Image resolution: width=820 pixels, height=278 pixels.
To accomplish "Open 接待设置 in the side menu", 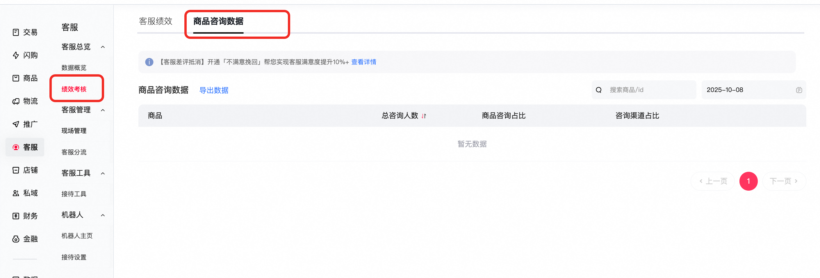I will (74, 257).
